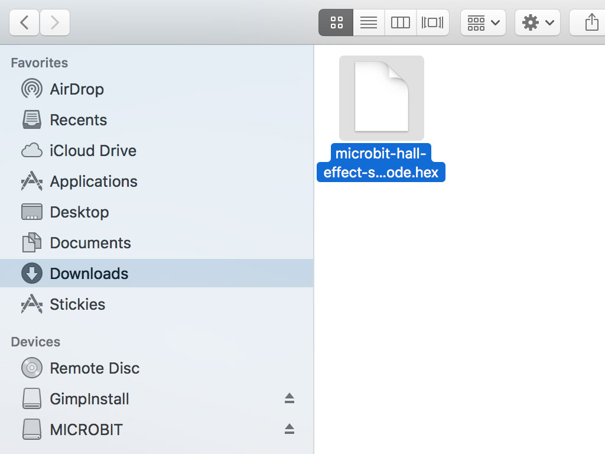Go back with the left arrow button
Screen dimensions: 605x454
pos(24,22)
